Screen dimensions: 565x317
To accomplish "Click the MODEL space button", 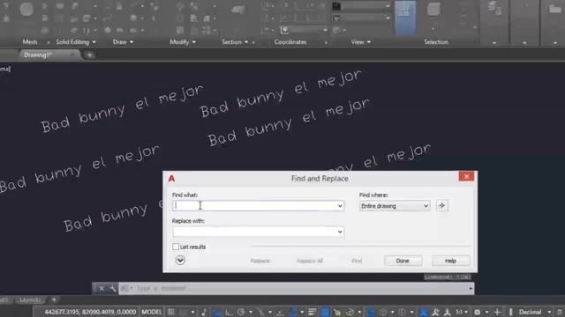I will [x=152, y=312].
